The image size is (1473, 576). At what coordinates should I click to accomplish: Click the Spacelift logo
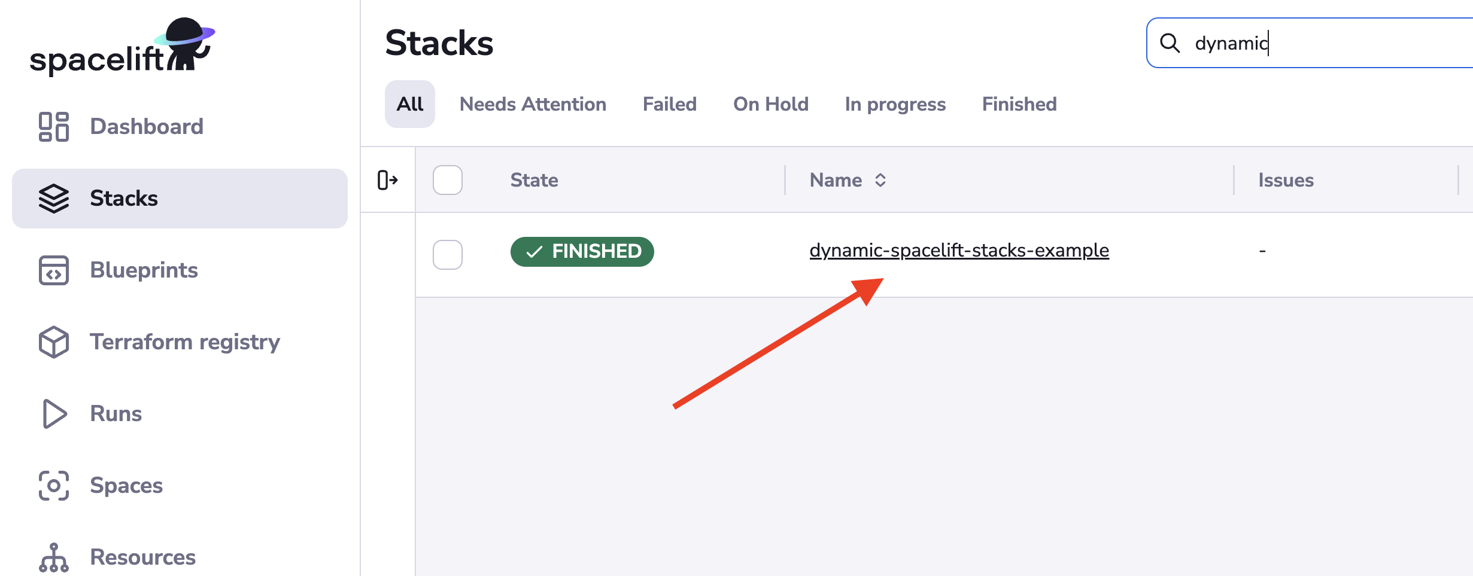[x=122, y=48]
